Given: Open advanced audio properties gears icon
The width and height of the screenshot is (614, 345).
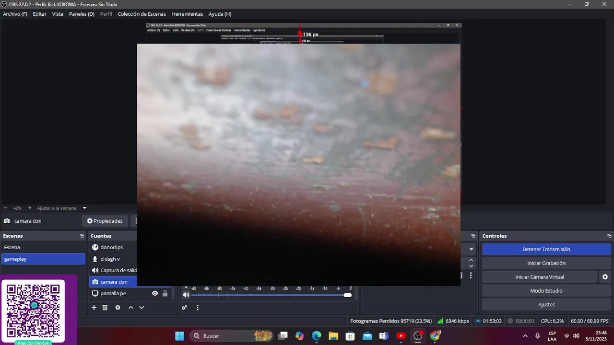Looking at the screenshot, I should (184, 308).
